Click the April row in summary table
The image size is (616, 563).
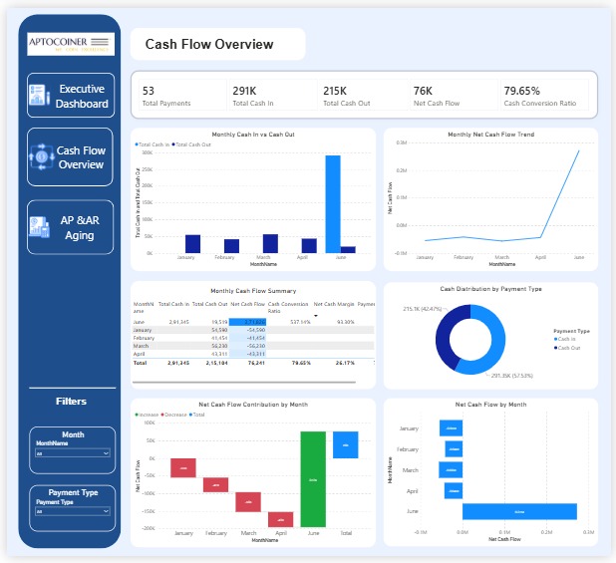coord(253,354)
